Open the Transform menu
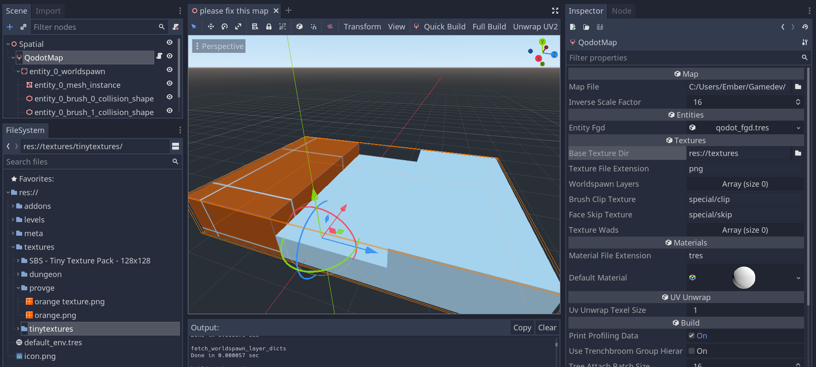Viewport: 816px width, 367px height. click(362, 26)
